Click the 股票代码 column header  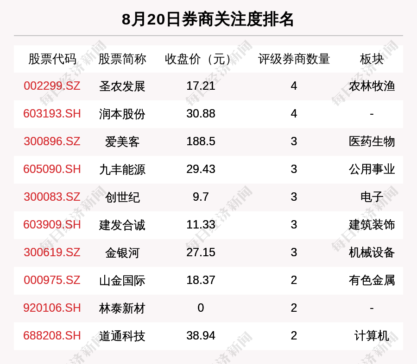tap(52, 59)
